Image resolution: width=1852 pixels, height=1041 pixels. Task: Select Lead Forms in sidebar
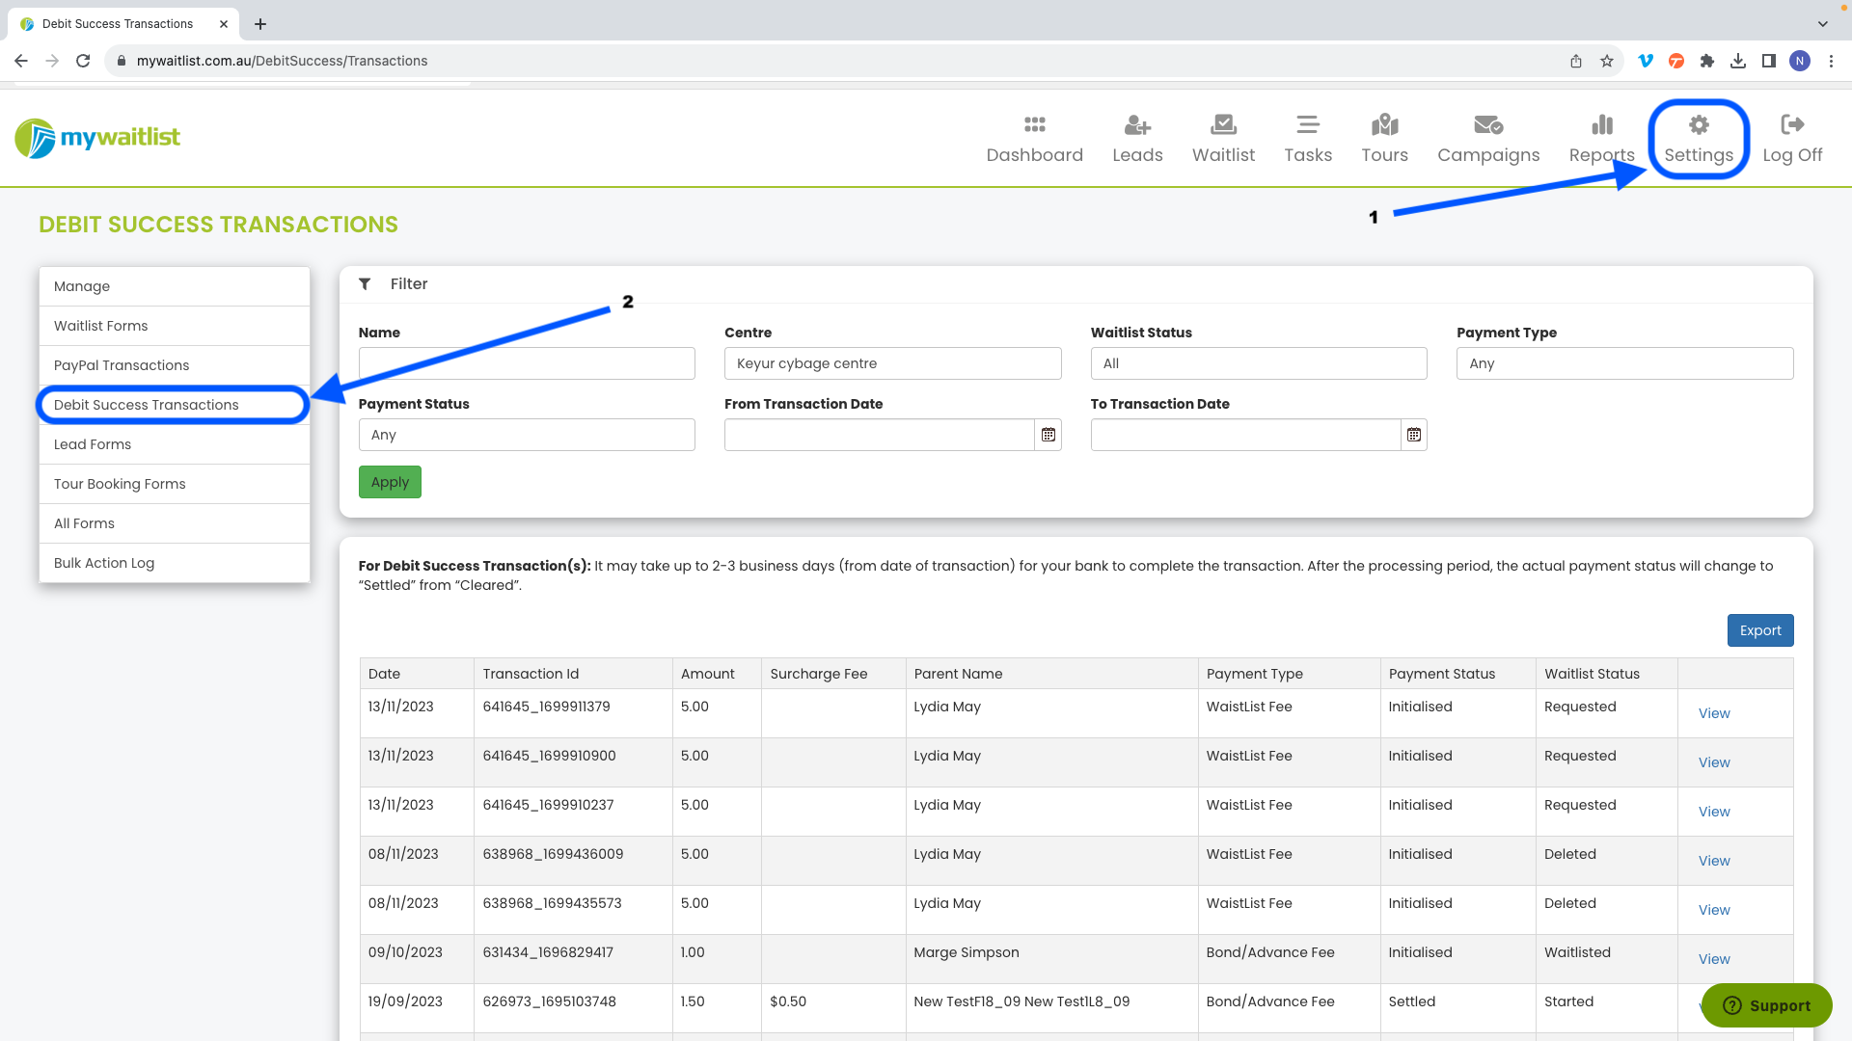click(175, 444)
